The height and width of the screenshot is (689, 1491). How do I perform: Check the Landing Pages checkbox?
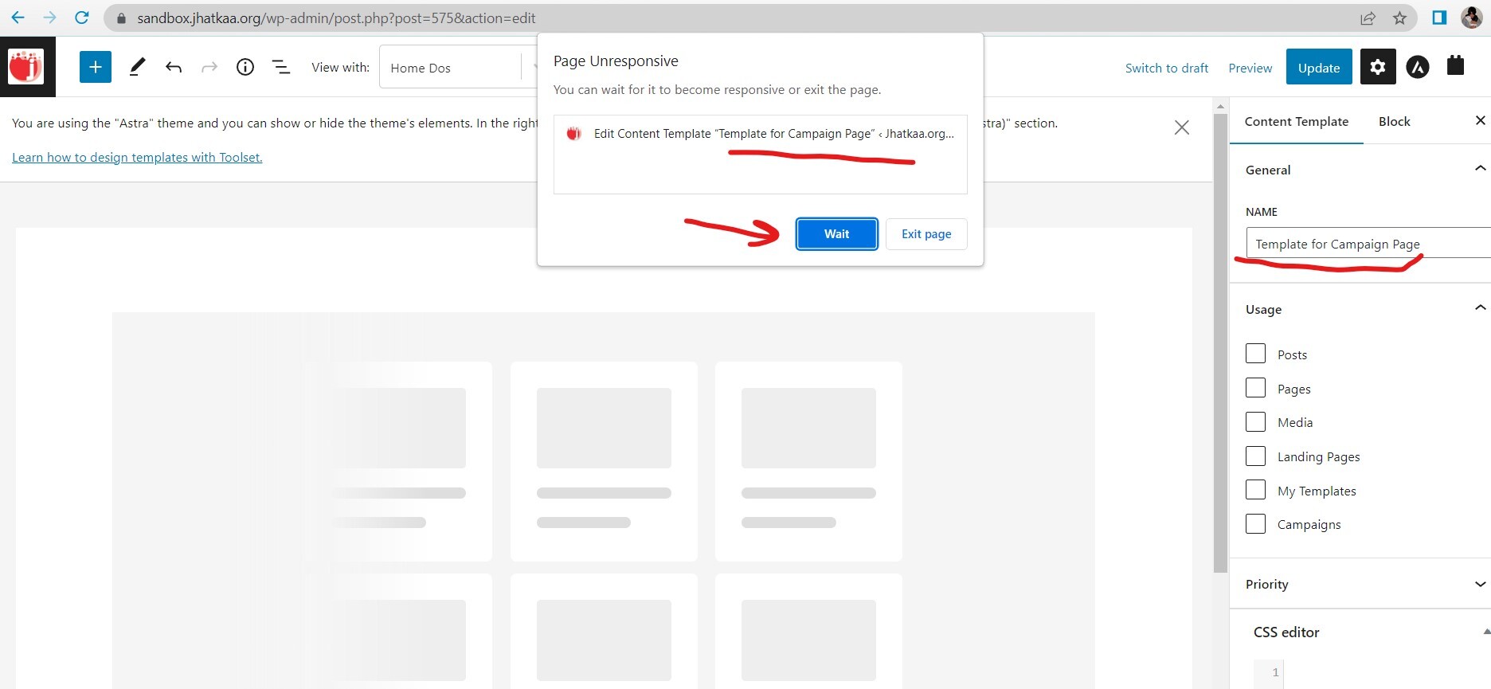tap(1255, 456)
